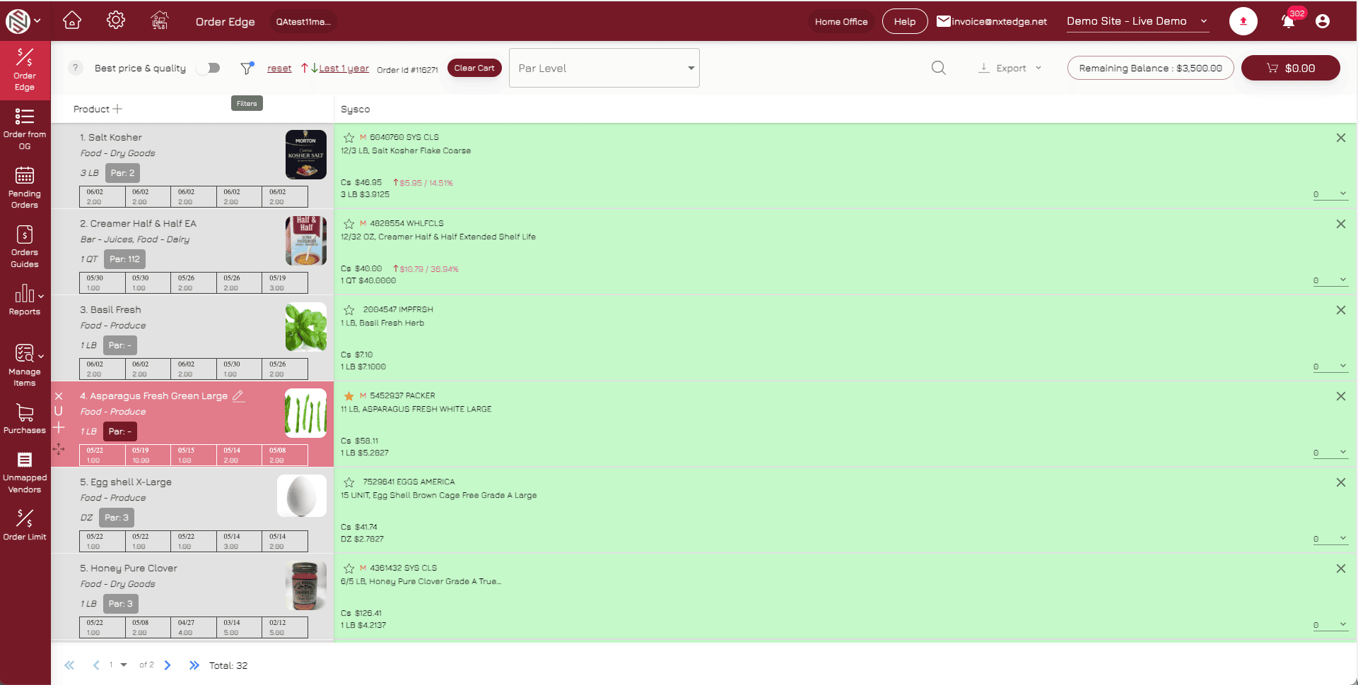This screenshot has width=1358, height=685.
Task: Click the Clear Cart button
Action: 474,68
